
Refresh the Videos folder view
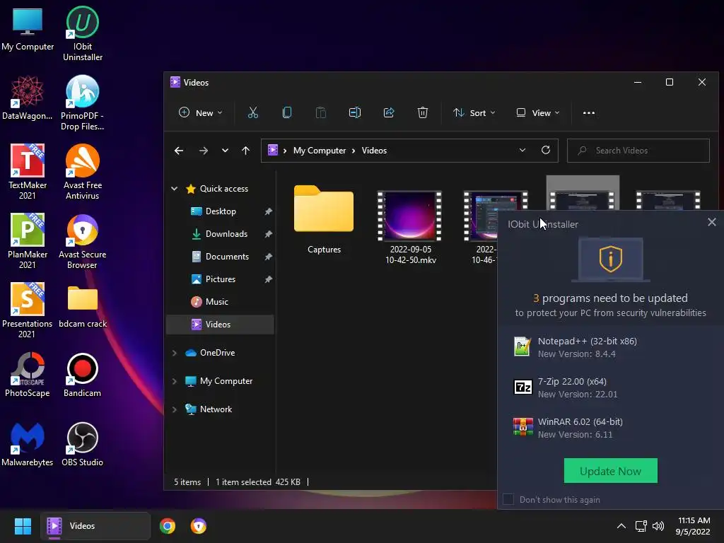546,150
